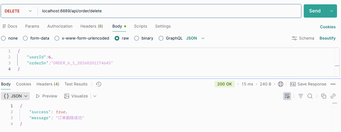Screen dimensions: 341x132
Task: Open response more options ellipsis
Action: coord(333,84)
